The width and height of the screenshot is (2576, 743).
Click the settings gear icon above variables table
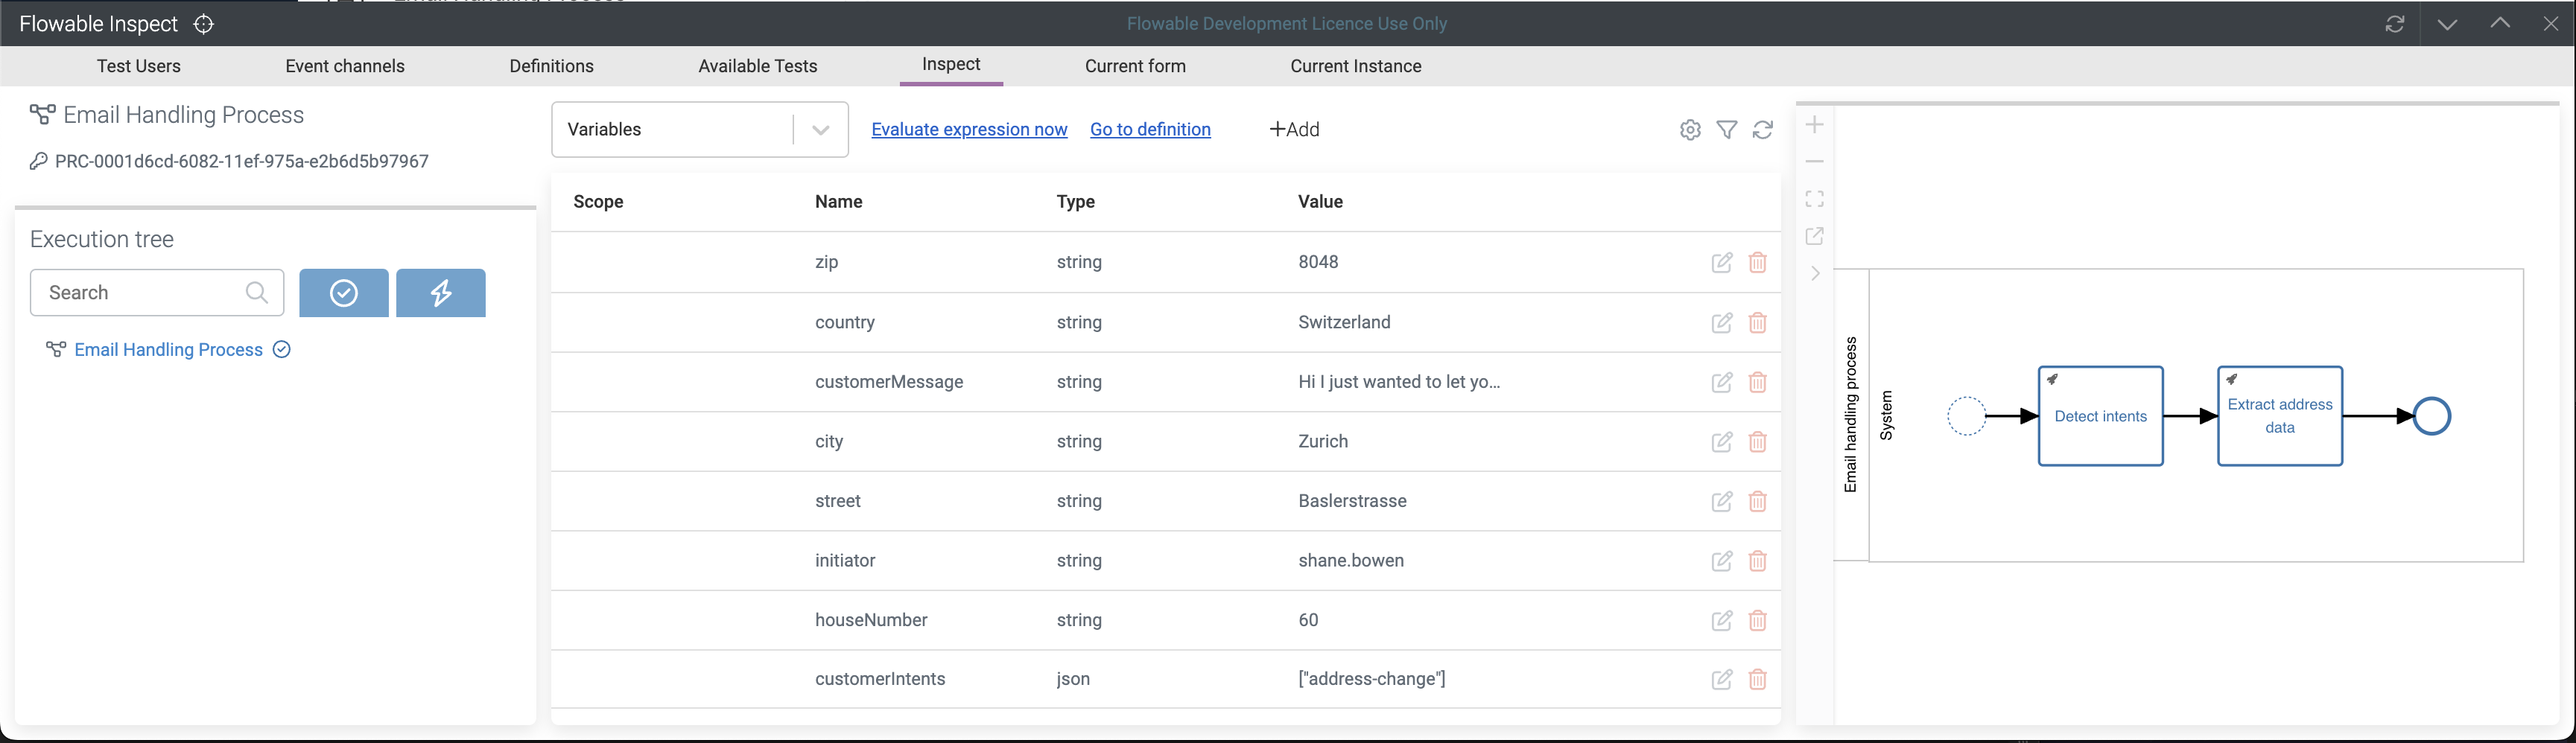1690,130
